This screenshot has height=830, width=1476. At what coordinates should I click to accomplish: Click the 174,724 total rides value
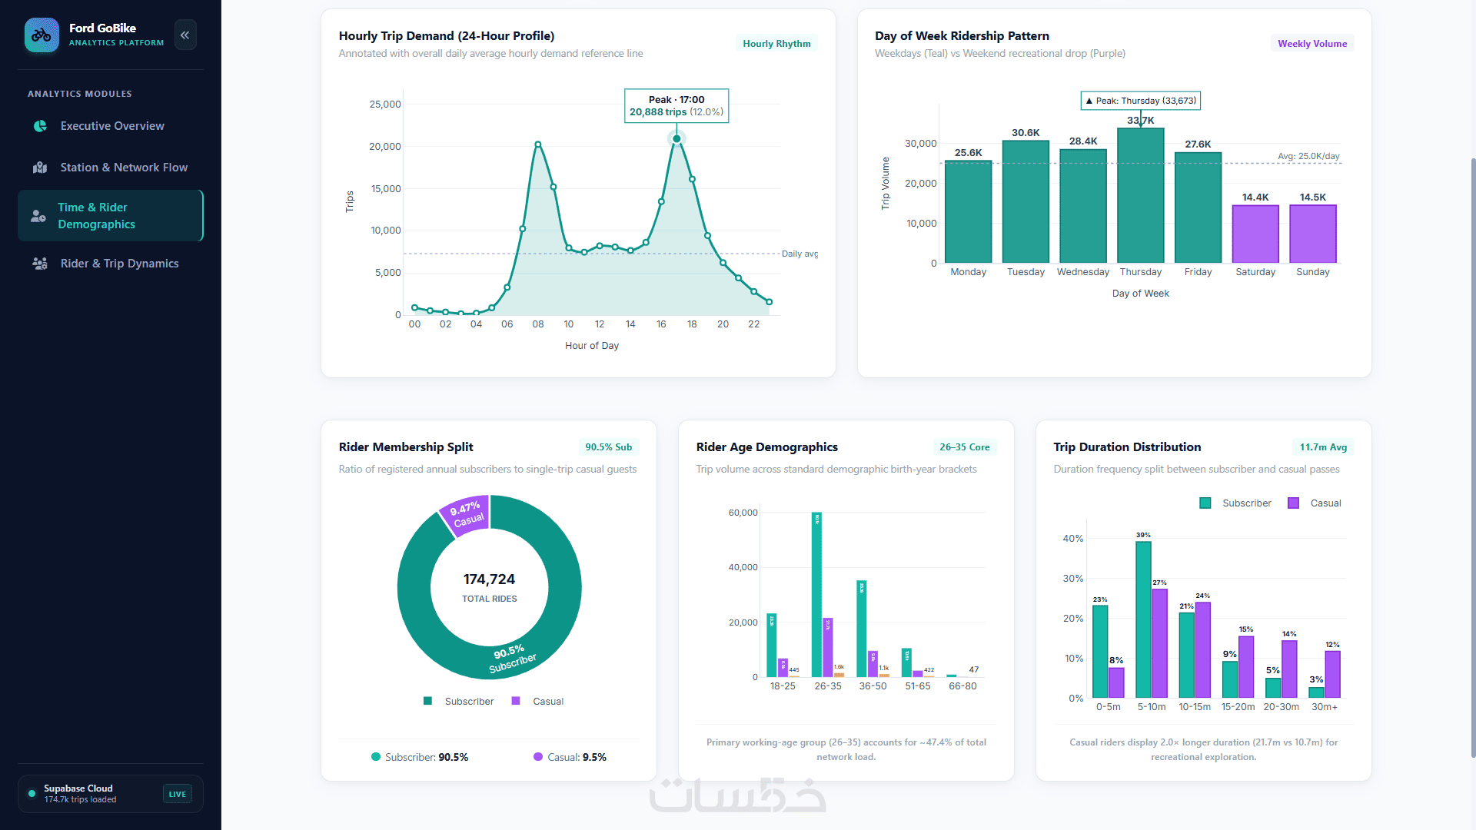pos(489,579)
